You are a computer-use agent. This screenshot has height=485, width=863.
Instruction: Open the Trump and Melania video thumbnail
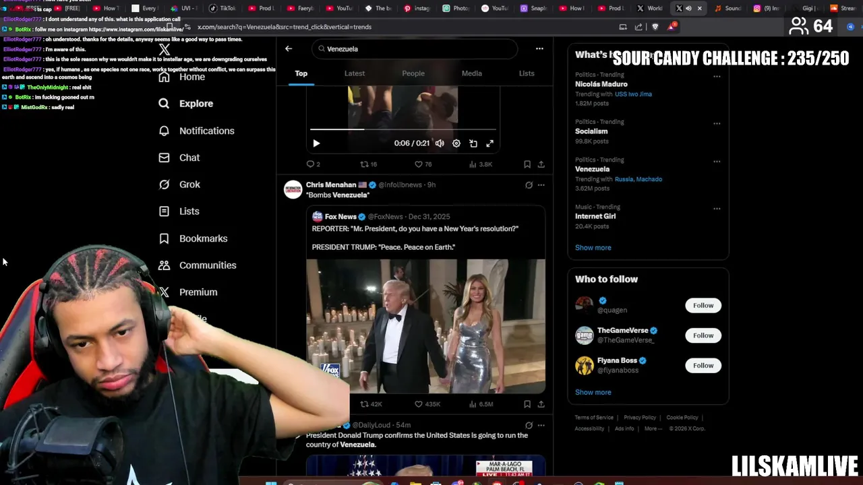425,326
